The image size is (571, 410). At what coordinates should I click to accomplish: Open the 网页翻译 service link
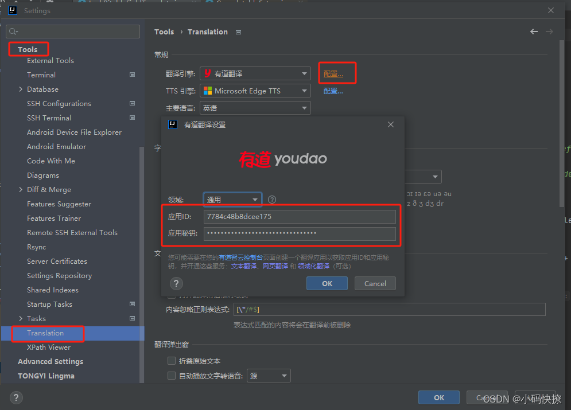(275, 266)
